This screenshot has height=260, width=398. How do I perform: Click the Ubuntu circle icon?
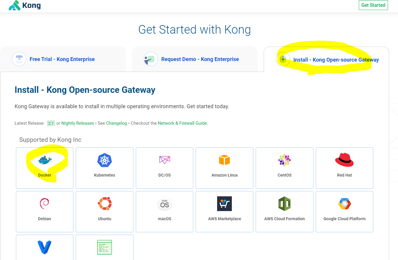click(105, 204)
